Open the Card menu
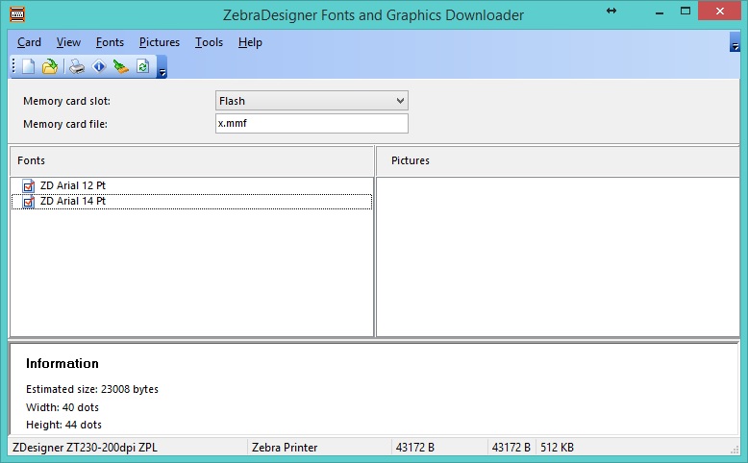This screenshot has height=463, width=748. coord(29,42)
